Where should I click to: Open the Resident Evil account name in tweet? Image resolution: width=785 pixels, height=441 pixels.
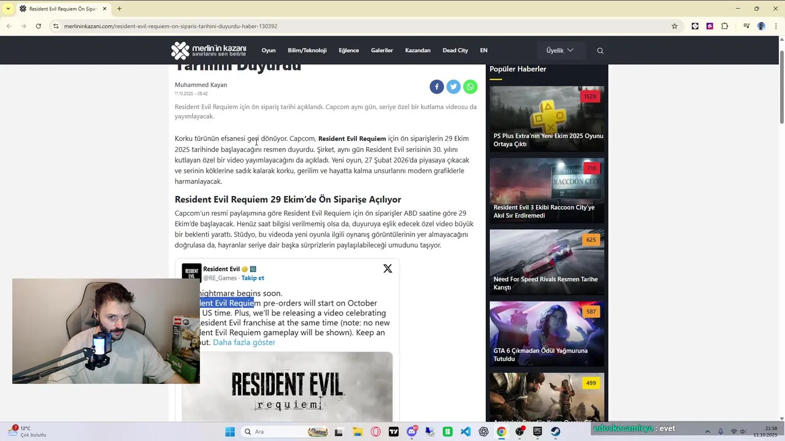(221, 269)
